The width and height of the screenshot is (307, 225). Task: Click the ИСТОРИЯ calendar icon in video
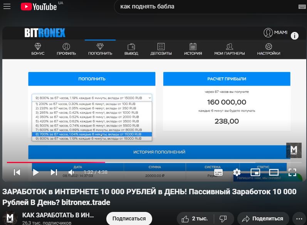(x=193, y=47)
